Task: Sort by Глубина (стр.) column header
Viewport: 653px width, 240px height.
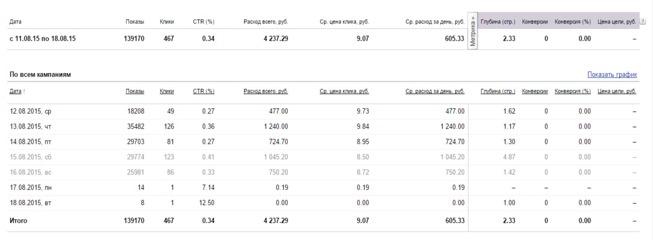Action: tap(498, 92)
